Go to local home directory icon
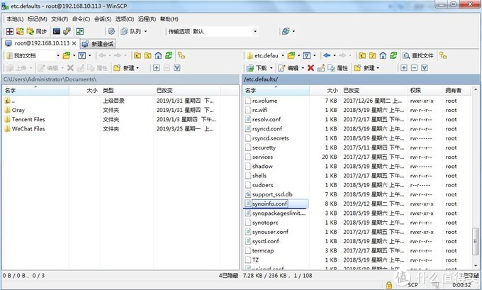This screenshot has height=290, width=482. tap(157, 55)
